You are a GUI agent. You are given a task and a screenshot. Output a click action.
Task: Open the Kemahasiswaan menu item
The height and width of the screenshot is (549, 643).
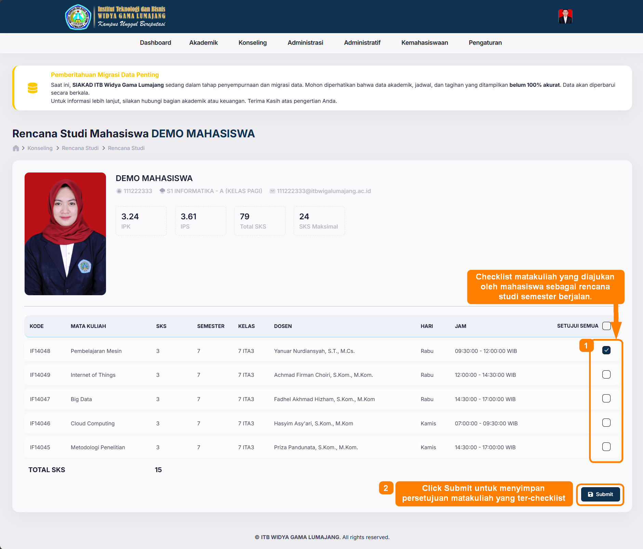tap(425, 43)
